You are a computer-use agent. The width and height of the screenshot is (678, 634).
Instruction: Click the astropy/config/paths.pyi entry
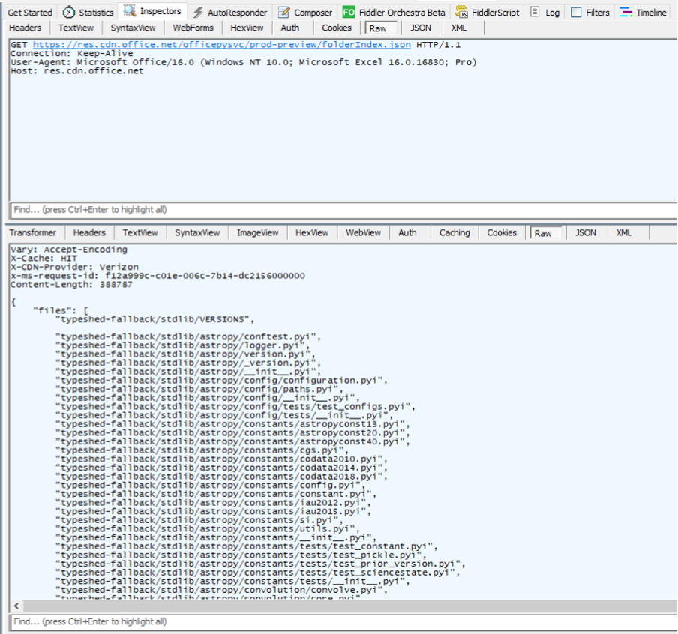point(199,389)
